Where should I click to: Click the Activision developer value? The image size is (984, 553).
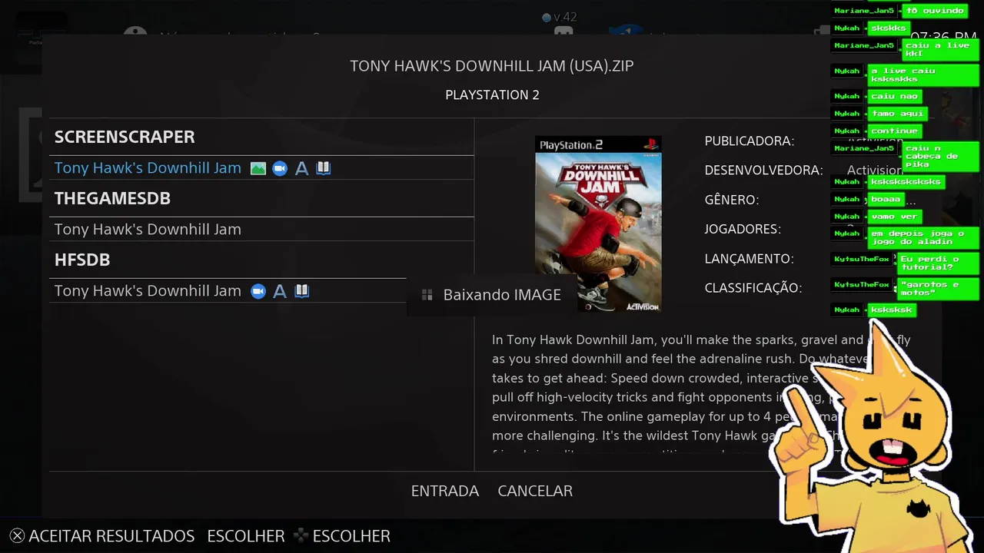(874, 171)
